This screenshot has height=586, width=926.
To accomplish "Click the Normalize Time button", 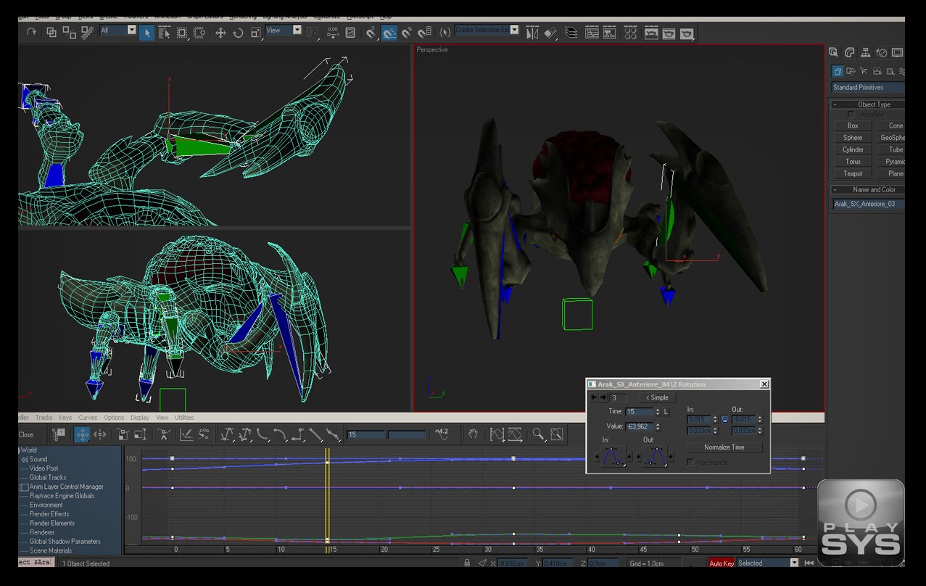I will point(724,447).
